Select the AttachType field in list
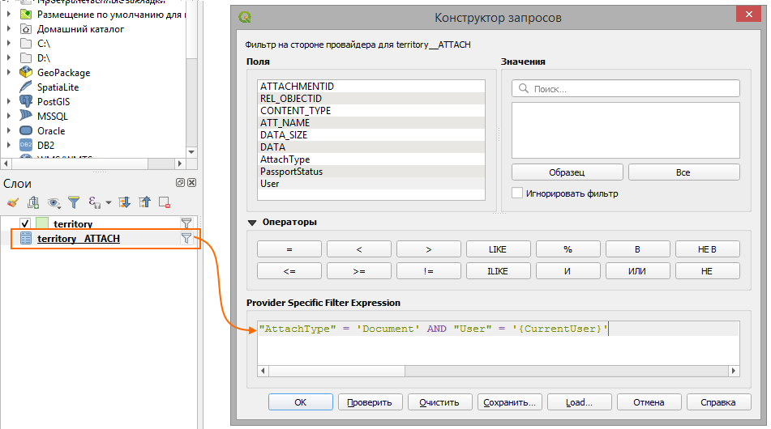 [285, 159]
